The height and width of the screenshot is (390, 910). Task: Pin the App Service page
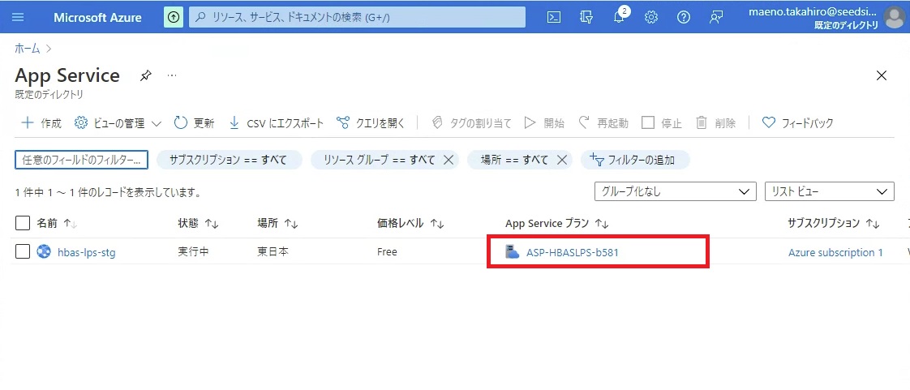click(145, 75)
